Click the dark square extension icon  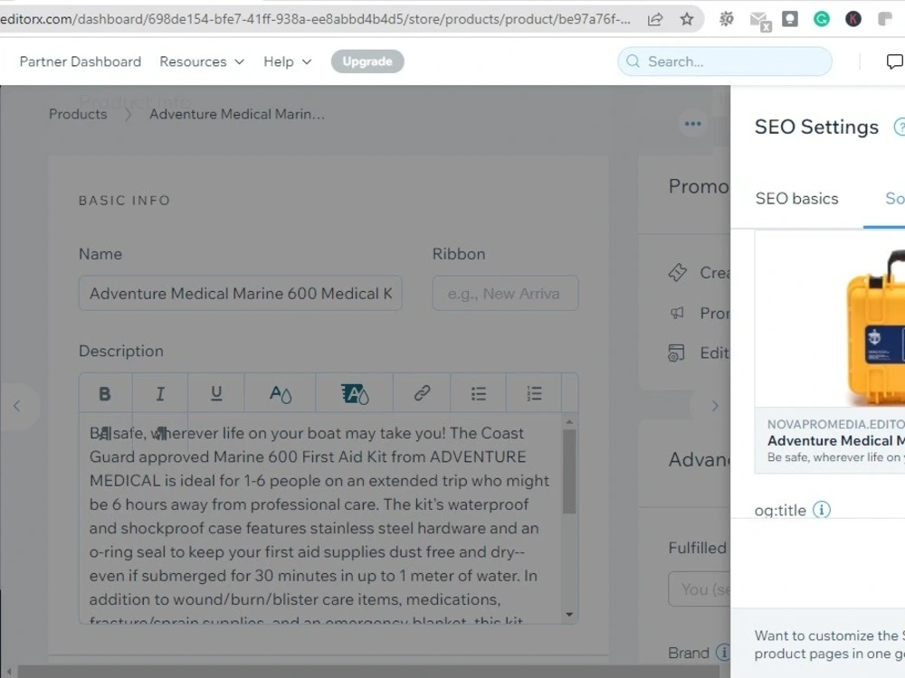[x=789, y=20]
